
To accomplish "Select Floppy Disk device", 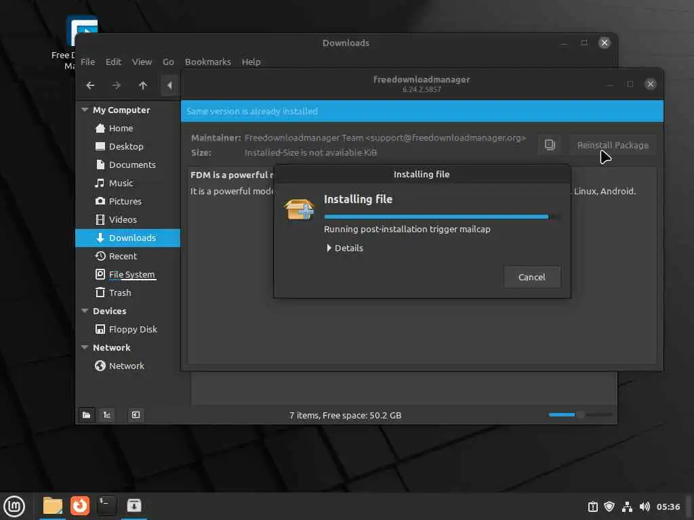I will click(133, 330).
